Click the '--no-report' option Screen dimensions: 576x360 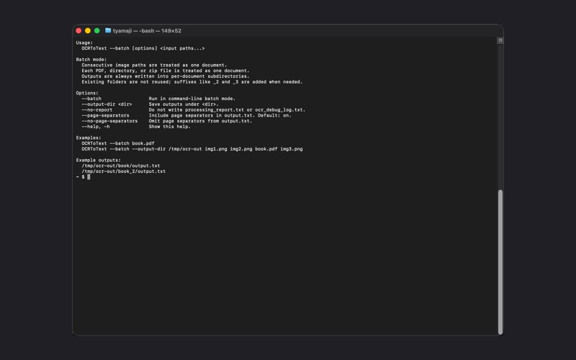pos(97,110)
